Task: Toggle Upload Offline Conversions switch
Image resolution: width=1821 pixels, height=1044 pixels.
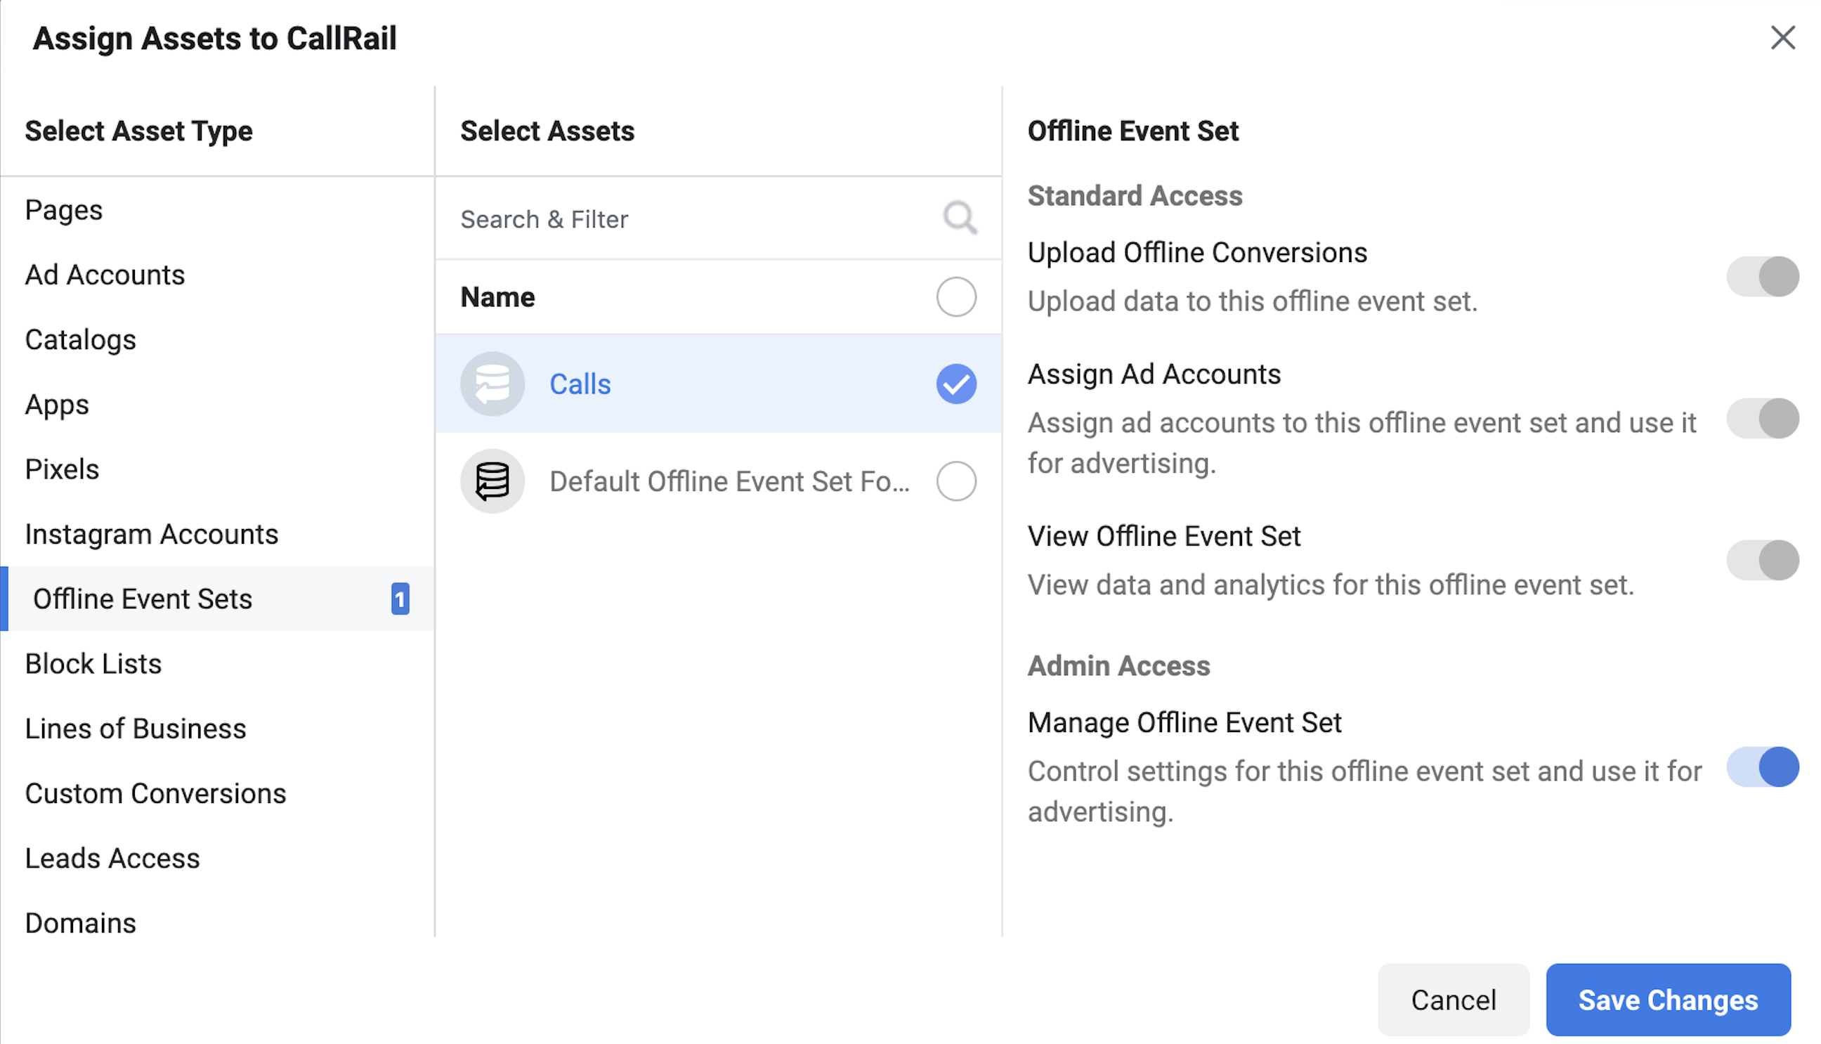Action: 1763,277
